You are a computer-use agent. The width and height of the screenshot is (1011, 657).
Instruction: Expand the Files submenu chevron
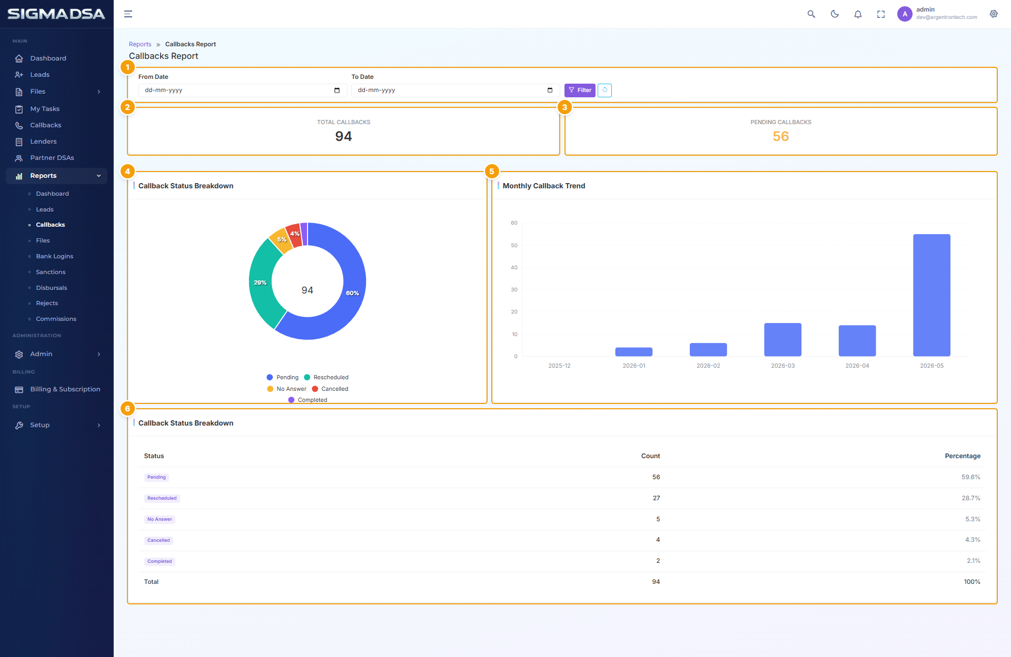[99, 92]
